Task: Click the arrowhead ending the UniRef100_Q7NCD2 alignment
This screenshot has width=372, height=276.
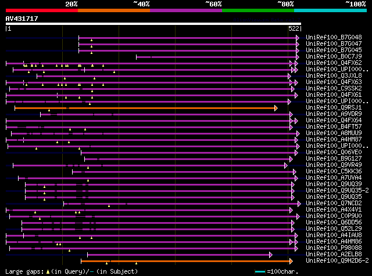Action: tap(299, 204)
